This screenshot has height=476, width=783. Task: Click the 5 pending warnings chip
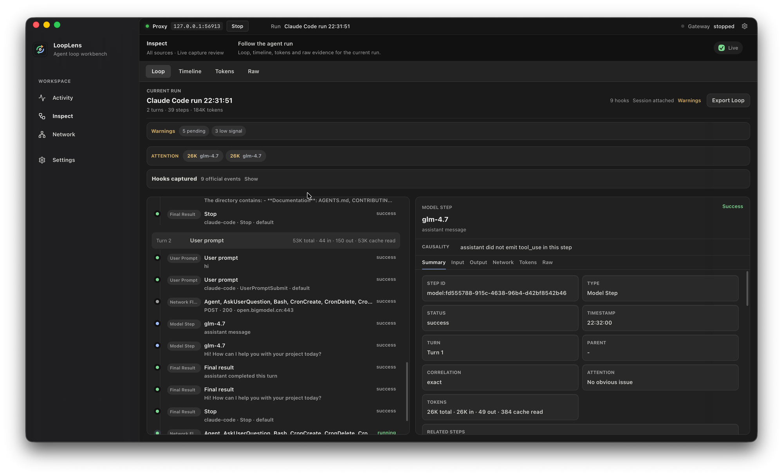click(x=194, y=131)
